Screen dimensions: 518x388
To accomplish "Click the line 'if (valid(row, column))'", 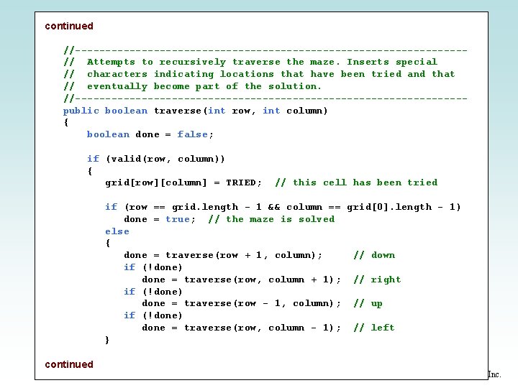I will point(155,159).
